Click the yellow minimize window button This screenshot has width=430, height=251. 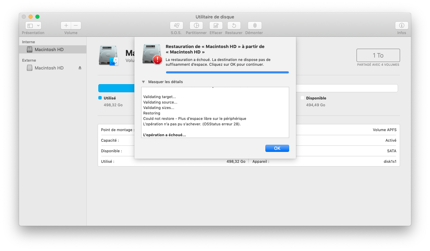[31, 17]
